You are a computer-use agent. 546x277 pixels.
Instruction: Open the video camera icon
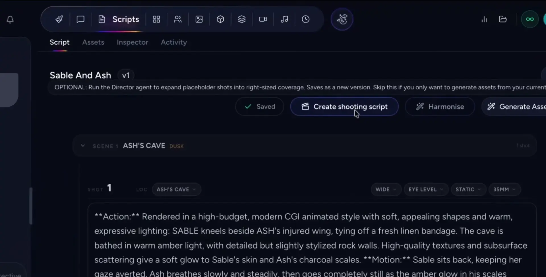click(x=263, y=19)
